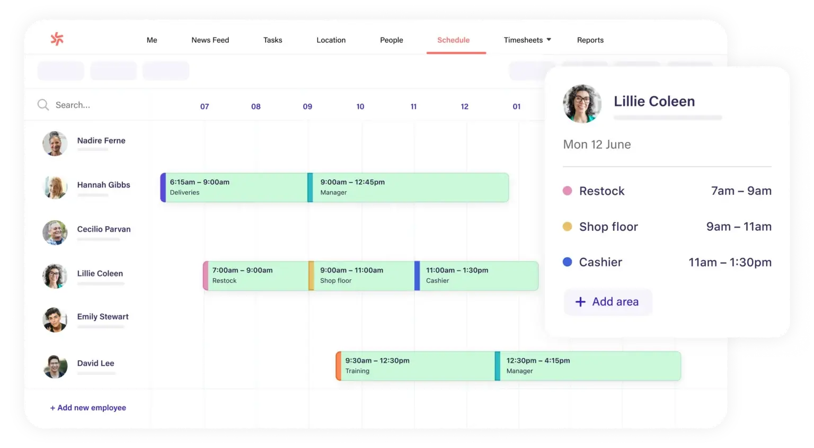
Task: Click the search magnifier icon
Action: [43, 105]
